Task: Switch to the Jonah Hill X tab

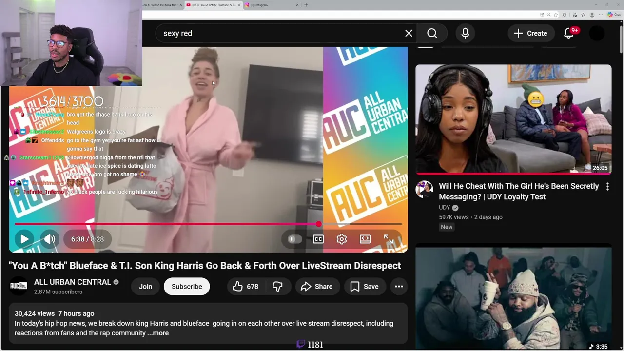Action: coord(161,5)
